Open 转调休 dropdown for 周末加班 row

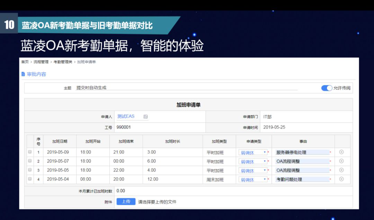pyautogui.click(x=253, y=179)
